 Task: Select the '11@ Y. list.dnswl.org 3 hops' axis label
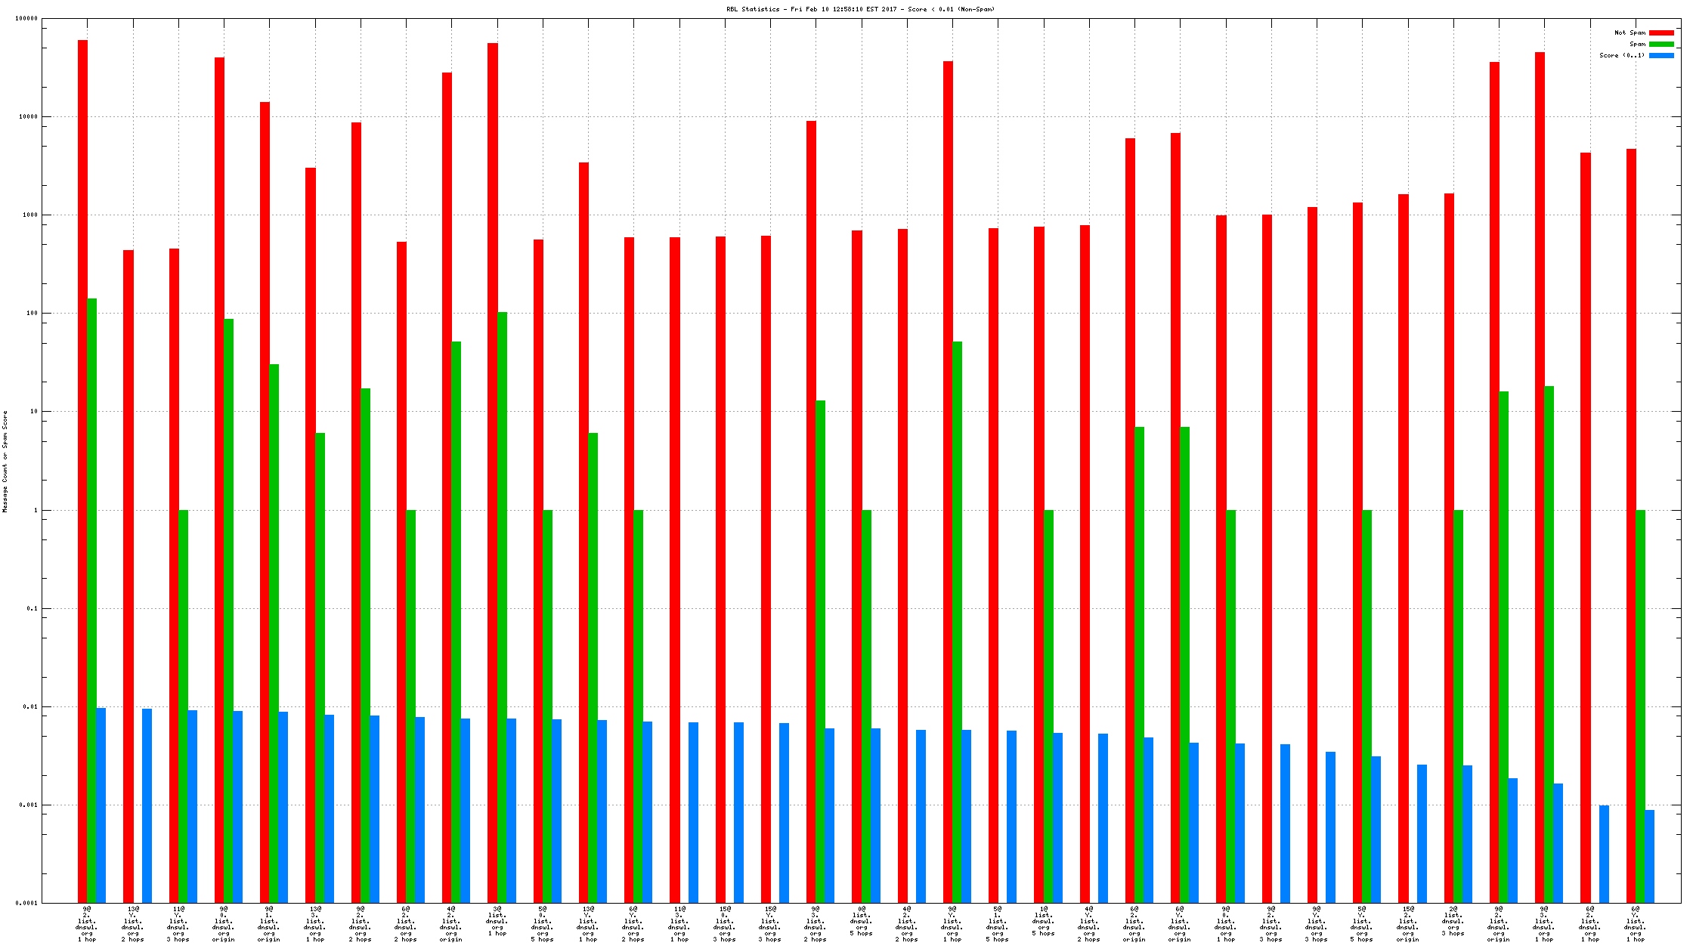[178, 924]
